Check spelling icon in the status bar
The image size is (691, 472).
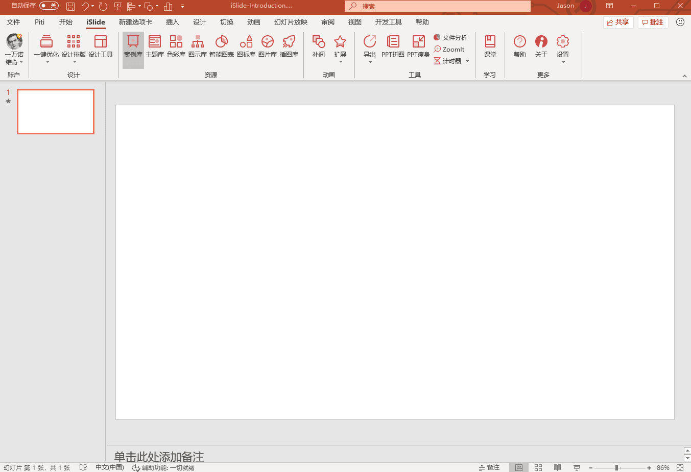83,467
